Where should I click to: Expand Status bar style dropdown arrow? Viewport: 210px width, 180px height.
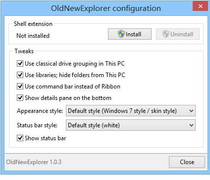click(x=191, y=125)
